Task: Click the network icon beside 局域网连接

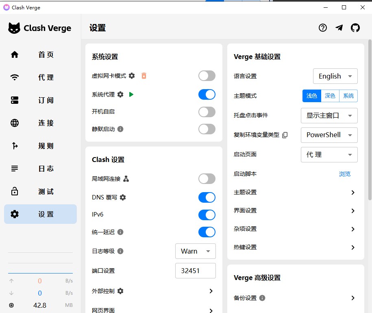Action: tap(126, 179)
